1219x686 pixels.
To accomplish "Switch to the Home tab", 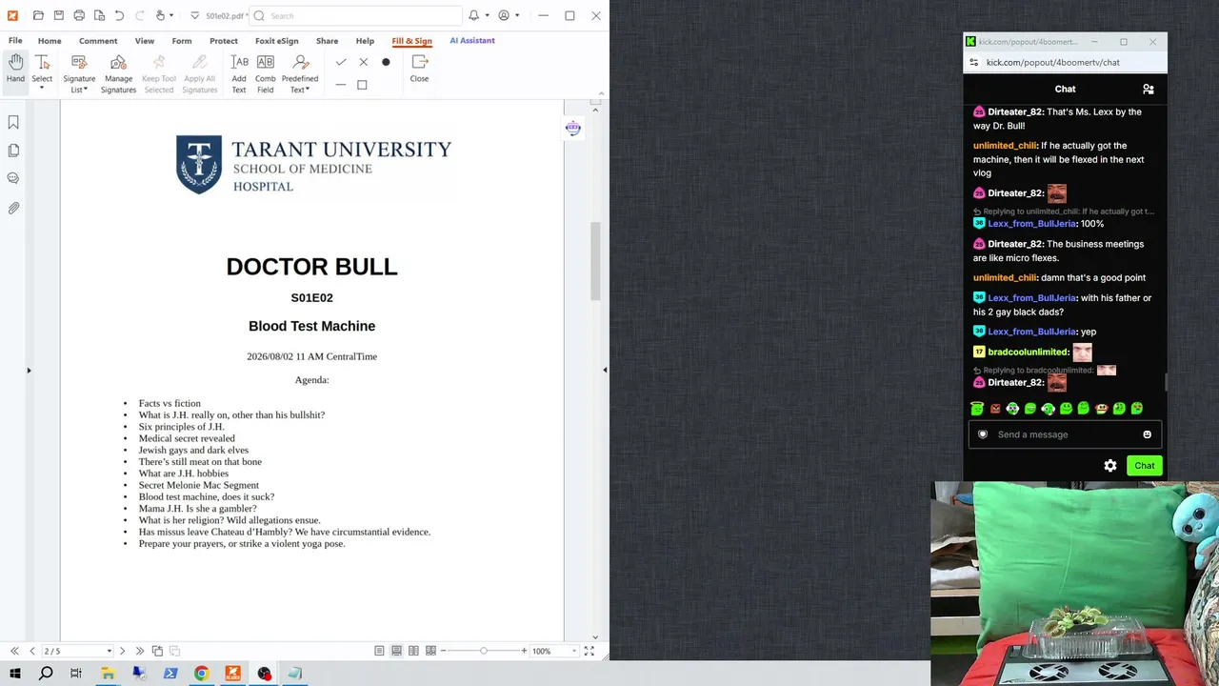I will [50, 41].
